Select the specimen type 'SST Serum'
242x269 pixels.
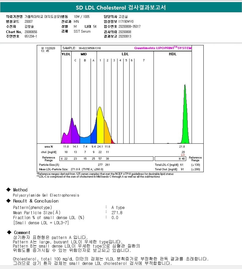point(82,31)
